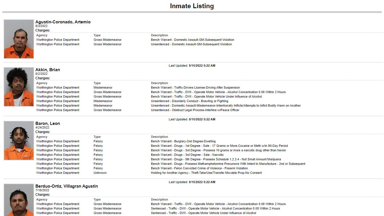Click Last Updated timestamp directly above Berduo-Ortiz
This screenshot has height=216, width=384.
[192, 182]
